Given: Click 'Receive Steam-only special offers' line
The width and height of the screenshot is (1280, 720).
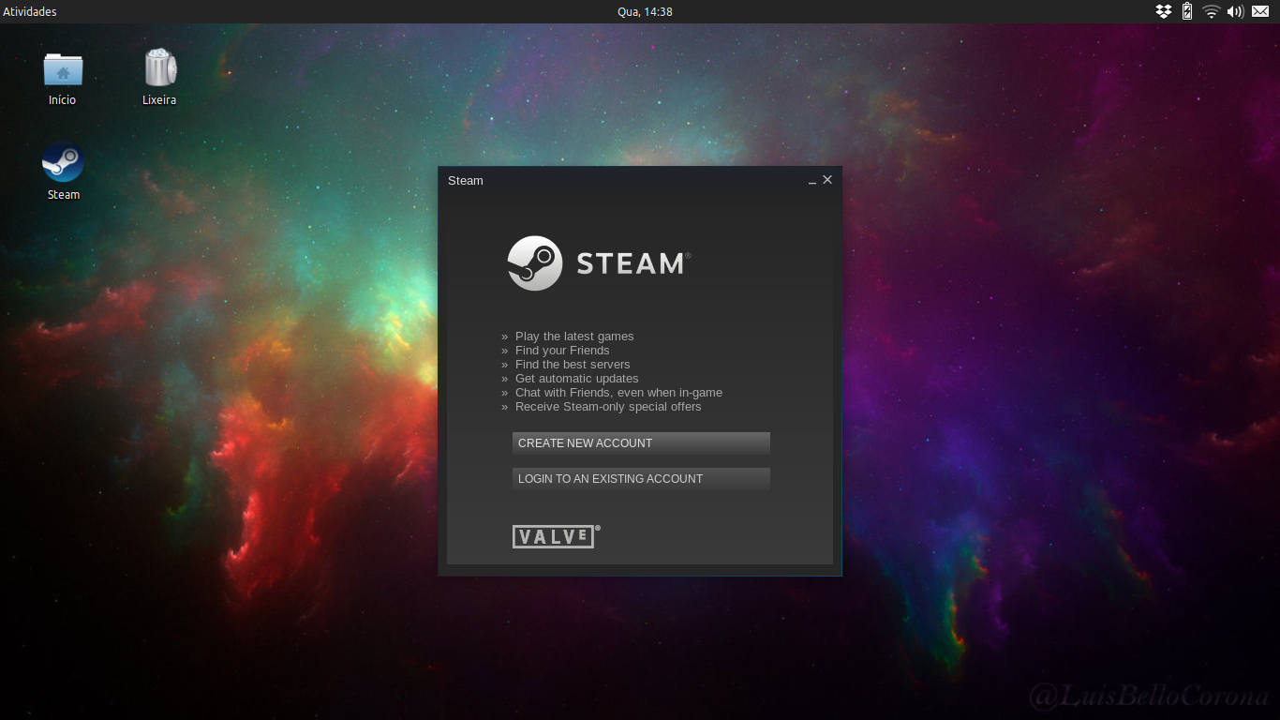Looking at the screenshot, I should point(608,407).
